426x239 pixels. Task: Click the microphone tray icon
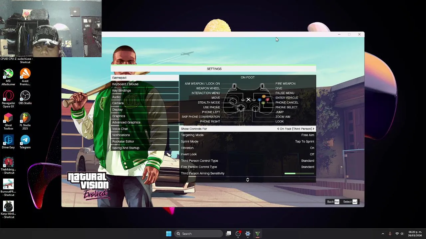[390, 234]
